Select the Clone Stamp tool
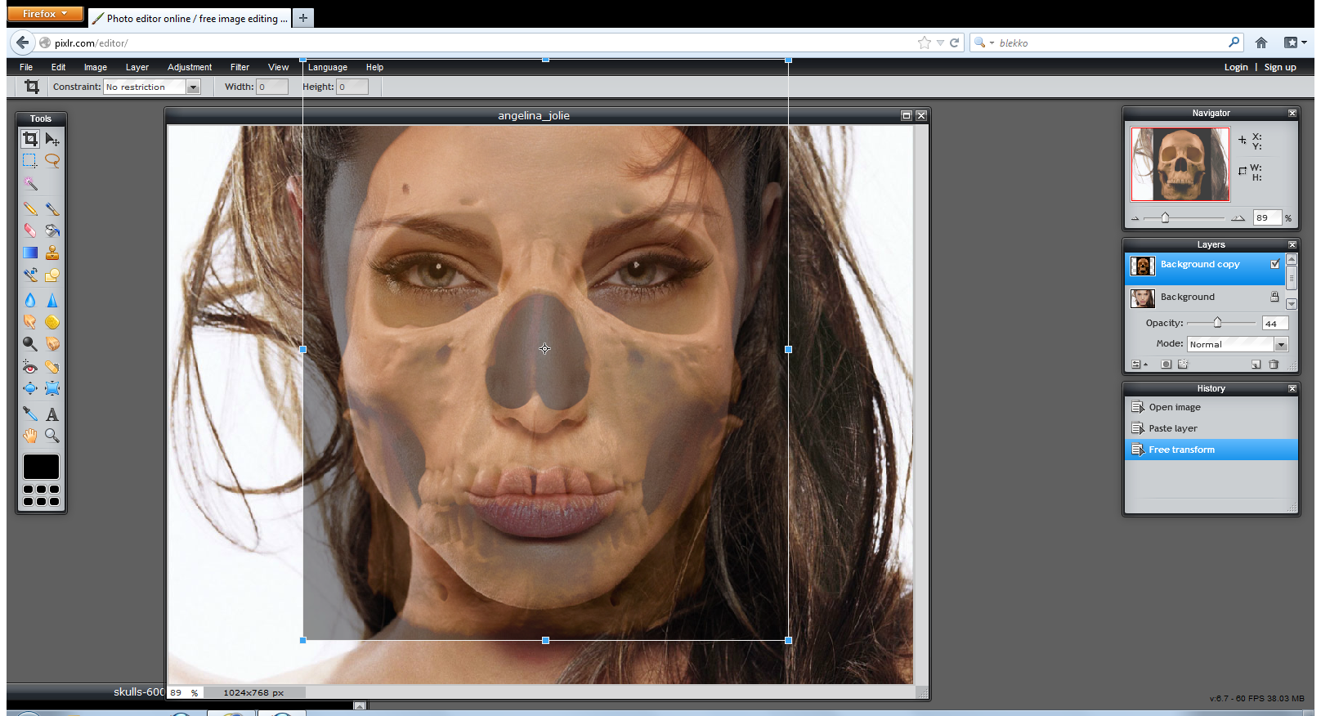This screenshot has height=716, width=1321. point(52,253)
